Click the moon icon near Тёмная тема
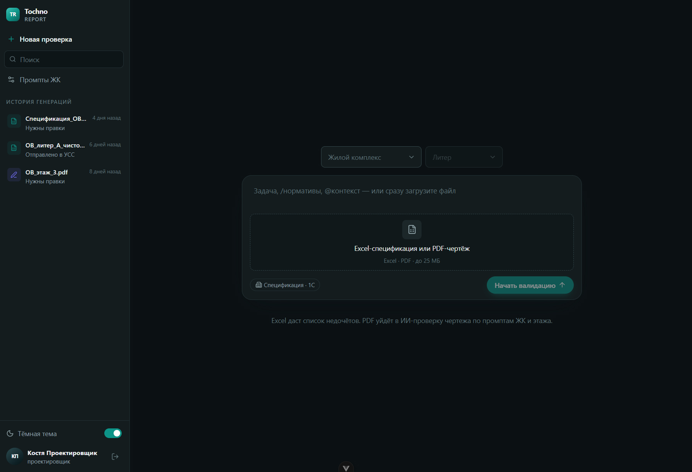This screenshot has width=692, height=472. click(x=10, y=433)
